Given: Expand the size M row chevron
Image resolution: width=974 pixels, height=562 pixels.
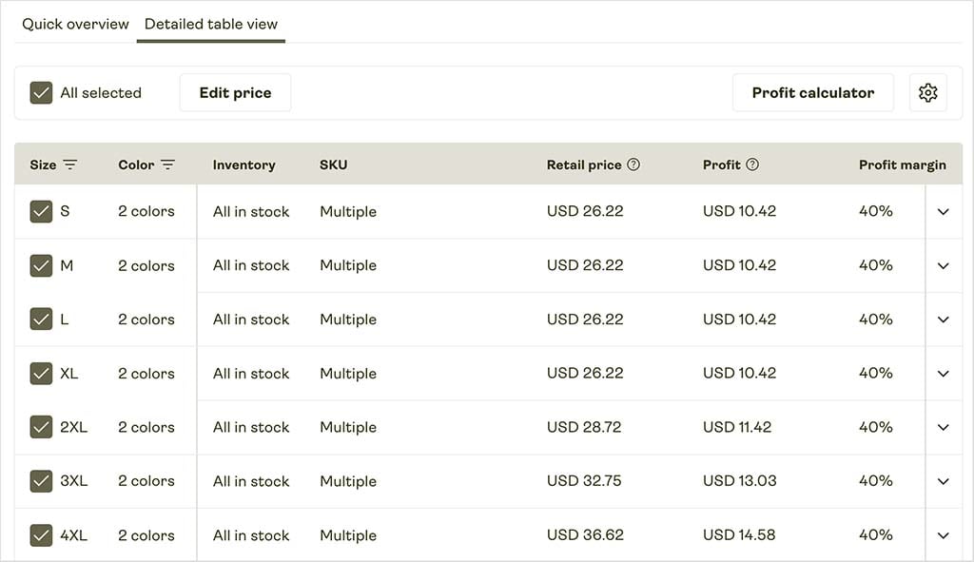Looking at the screenshot, I should tap(943, 265).
